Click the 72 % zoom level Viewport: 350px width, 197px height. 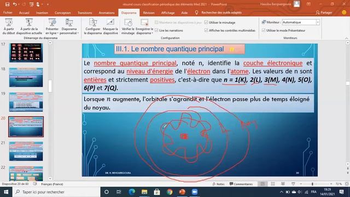339,184
